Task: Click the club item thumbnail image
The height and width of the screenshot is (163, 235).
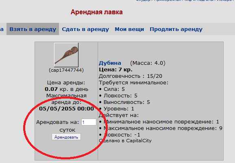Action: (x=66, y=55)
